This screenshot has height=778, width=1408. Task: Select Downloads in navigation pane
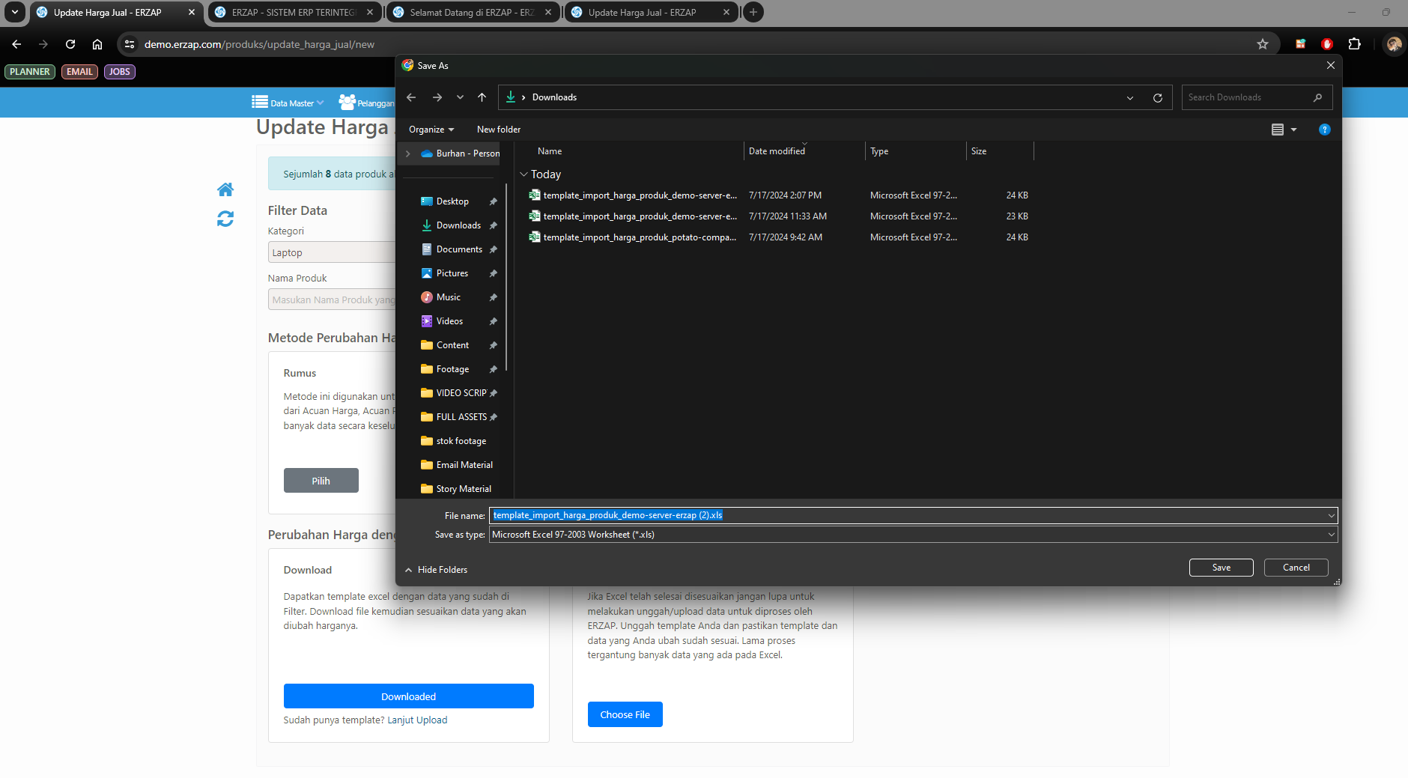(458, 225)
